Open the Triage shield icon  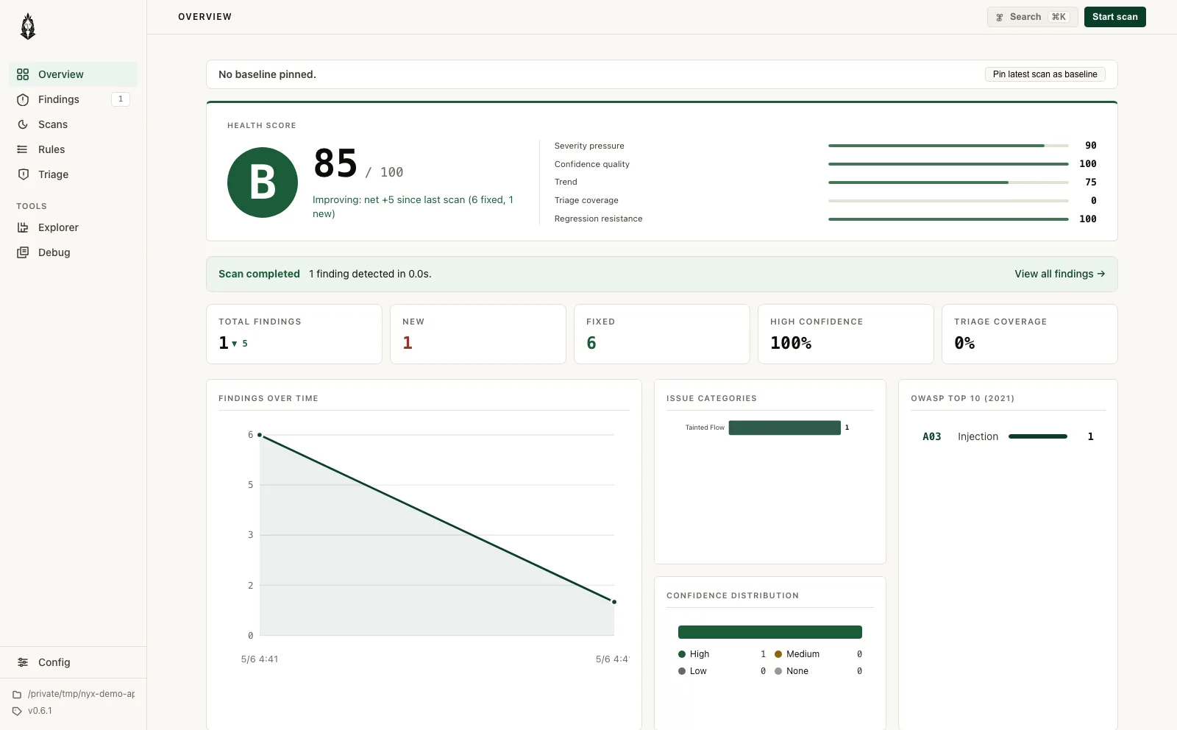pyautogui.click(x=23, y=174)
